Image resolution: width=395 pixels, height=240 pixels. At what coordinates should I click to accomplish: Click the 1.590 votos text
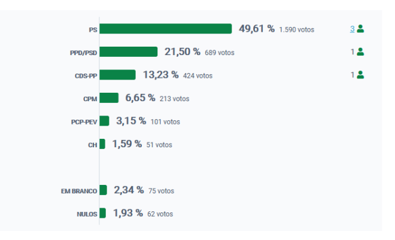pyautogui.click(x=296, y=30)
